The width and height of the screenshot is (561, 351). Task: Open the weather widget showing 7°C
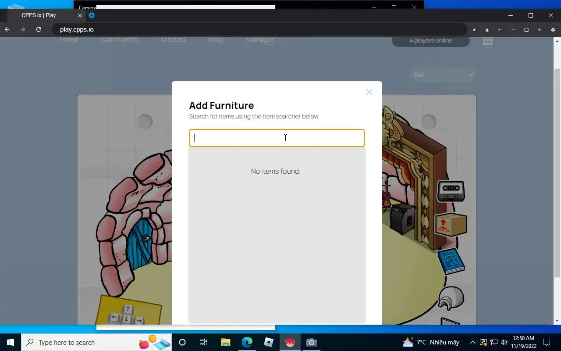[431, 342]
